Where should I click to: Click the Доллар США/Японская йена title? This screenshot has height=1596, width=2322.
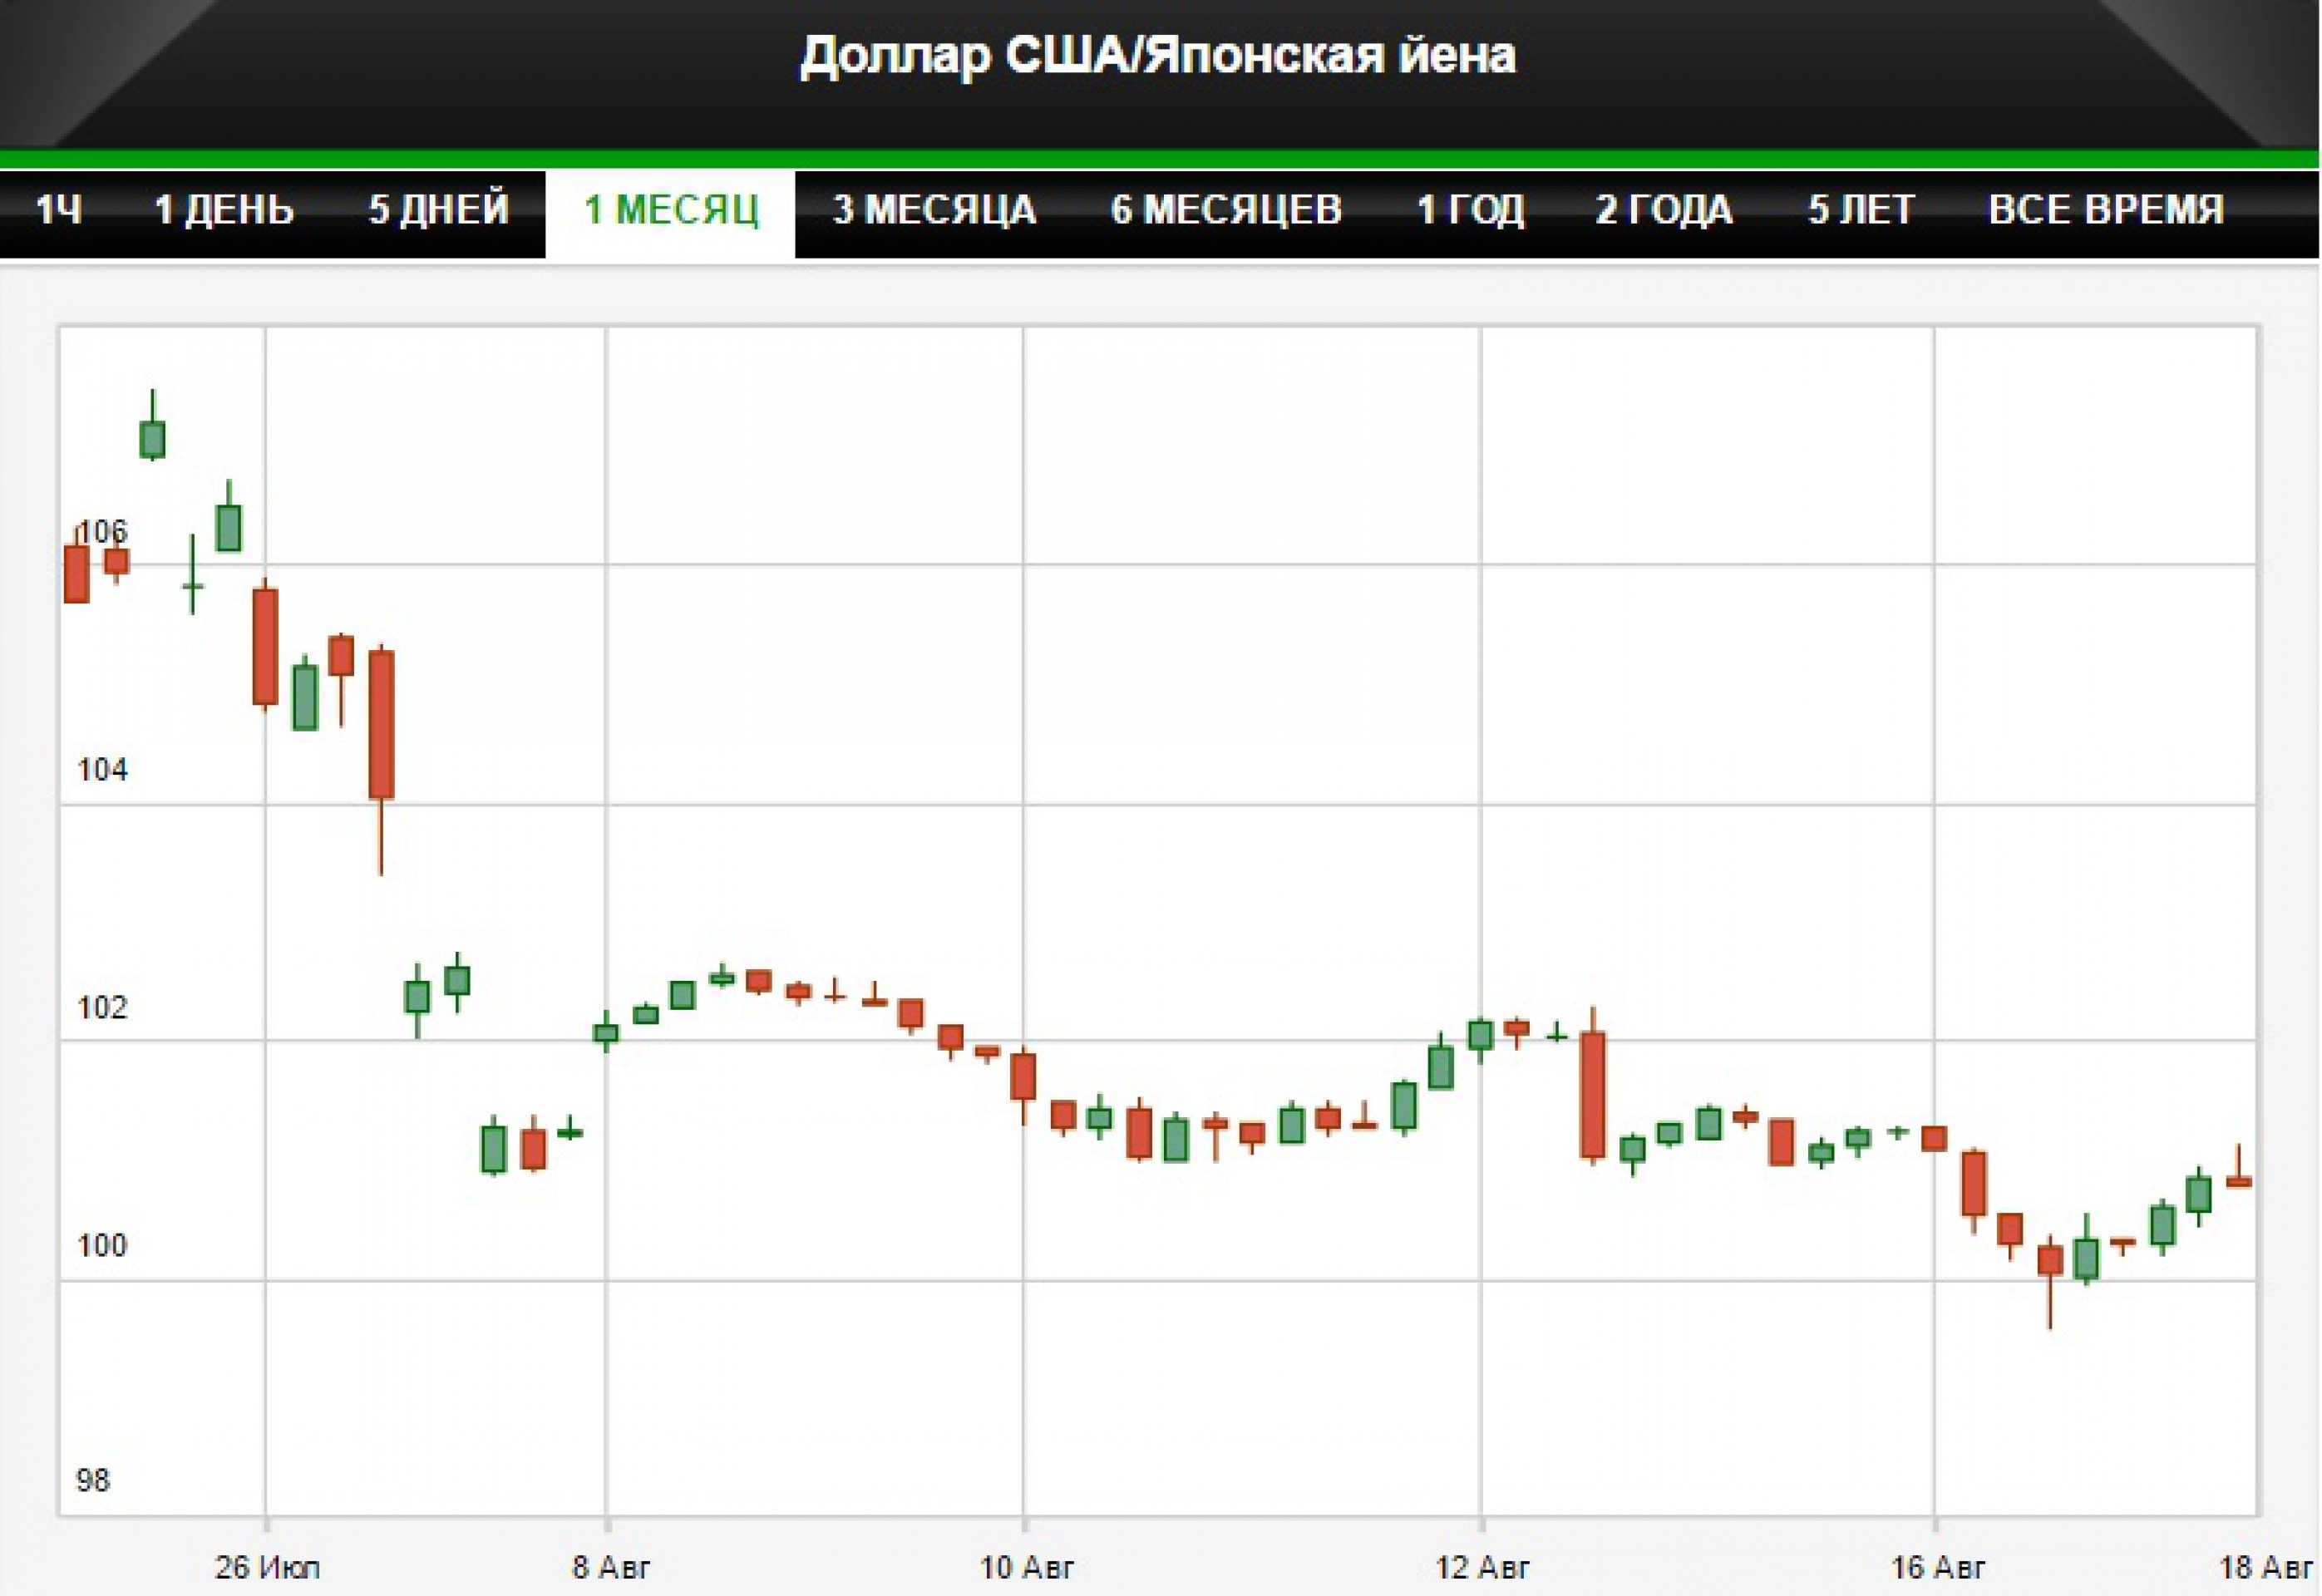[1158, 56]
